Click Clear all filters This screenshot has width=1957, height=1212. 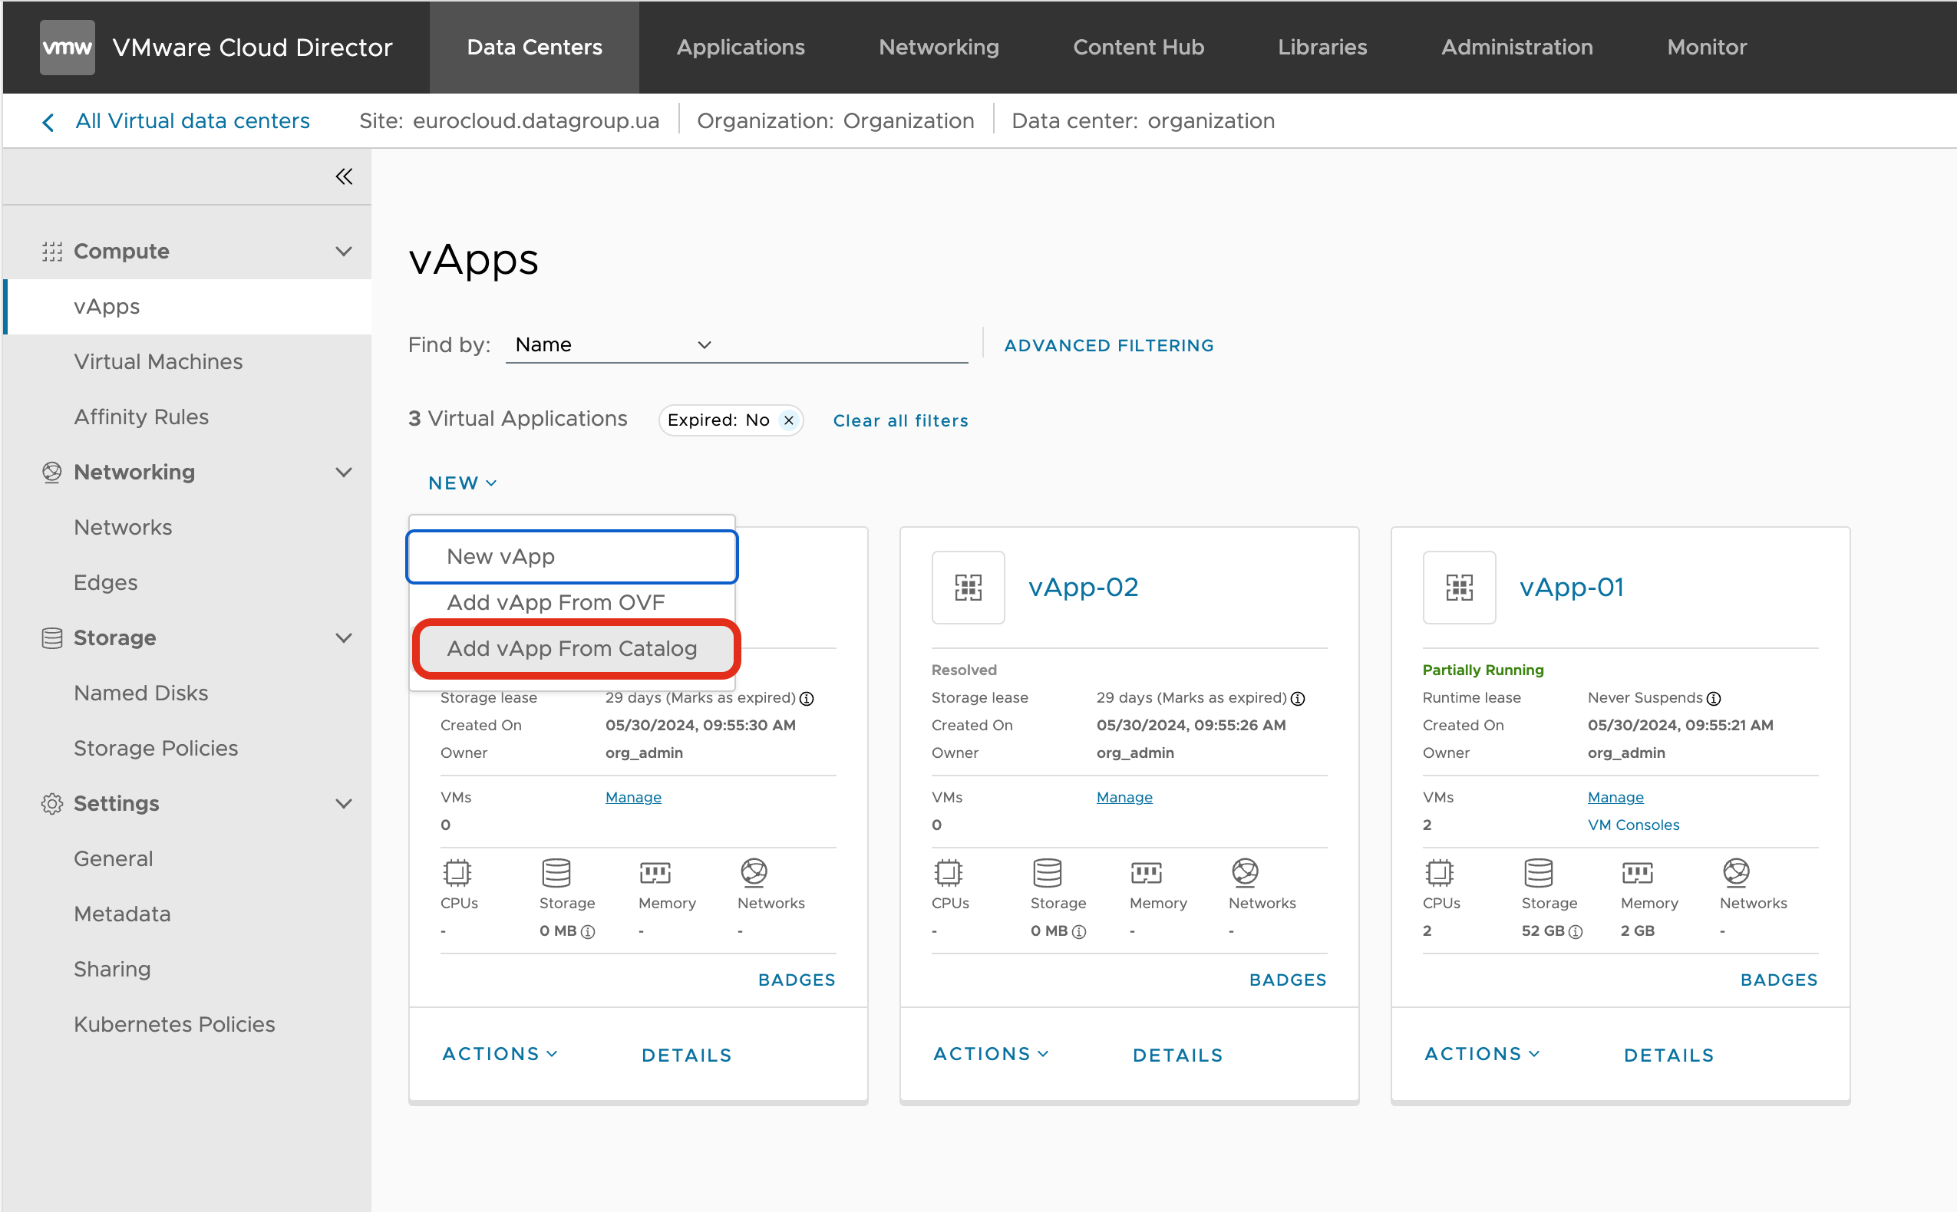point(900,421)
